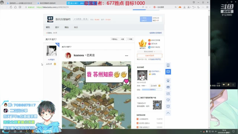Click the scissors screenshot tool icon
The image size is (238, 134).
[x=188, y=7]
